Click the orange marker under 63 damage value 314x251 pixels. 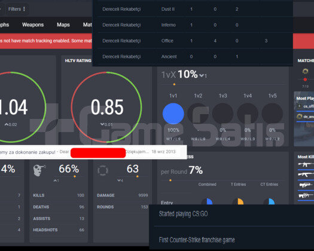point(138,176)
